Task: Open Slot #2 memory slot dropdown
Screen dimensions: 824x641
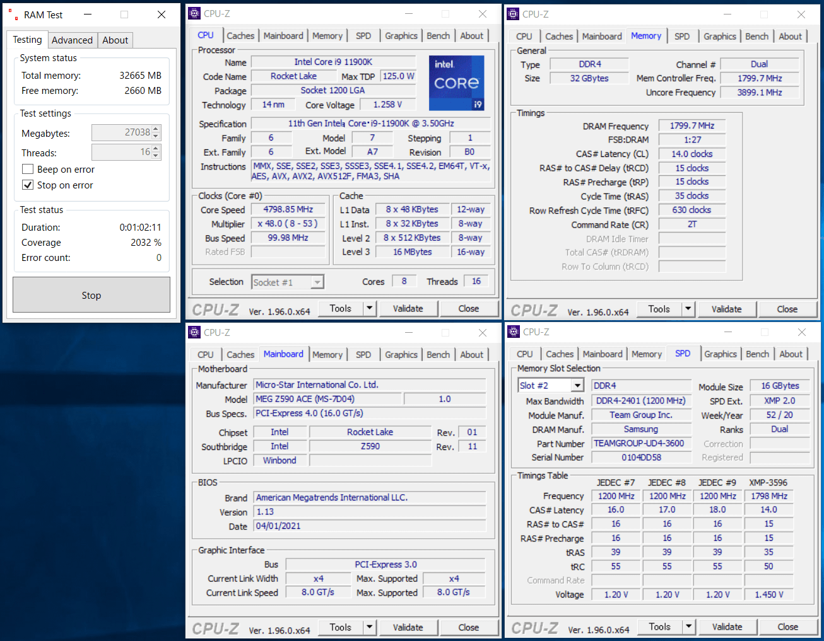Action: coord(577,385)
